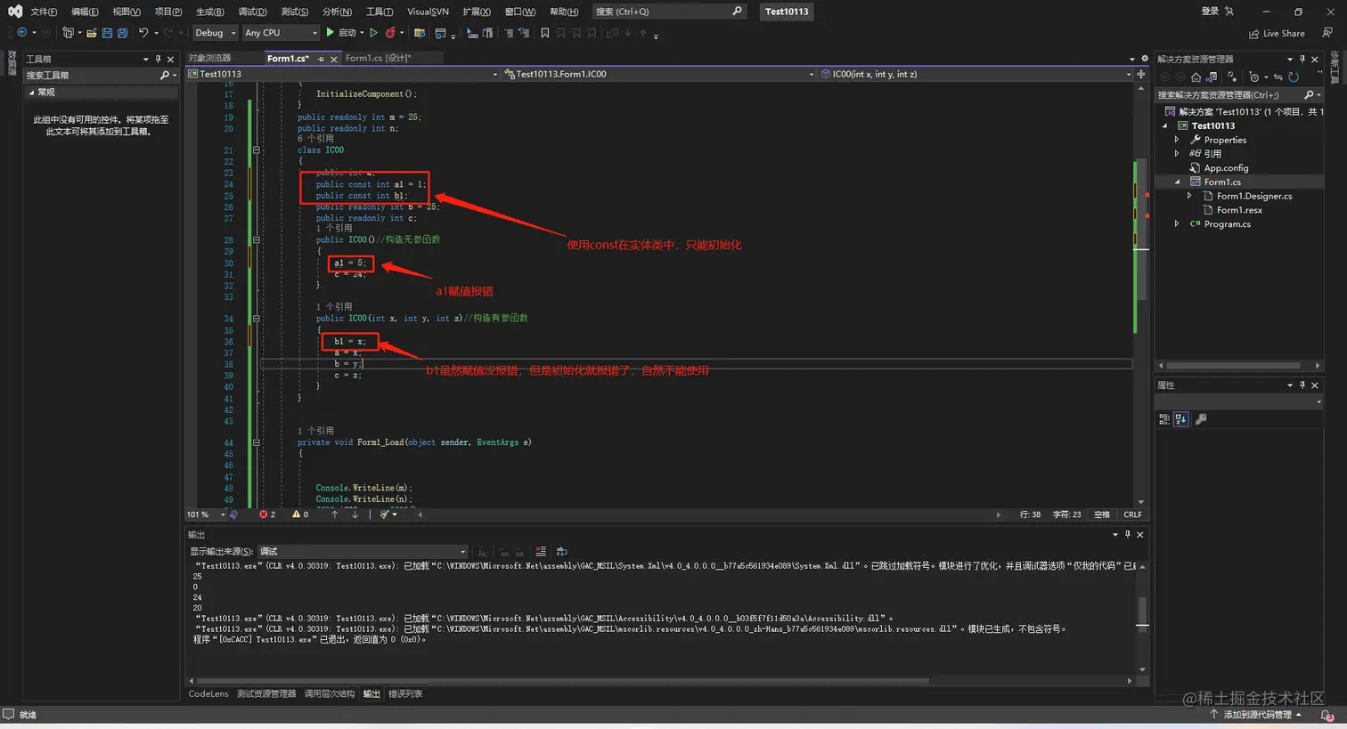
Task: Expand the 引用 references node
Action: (1177, 154)
